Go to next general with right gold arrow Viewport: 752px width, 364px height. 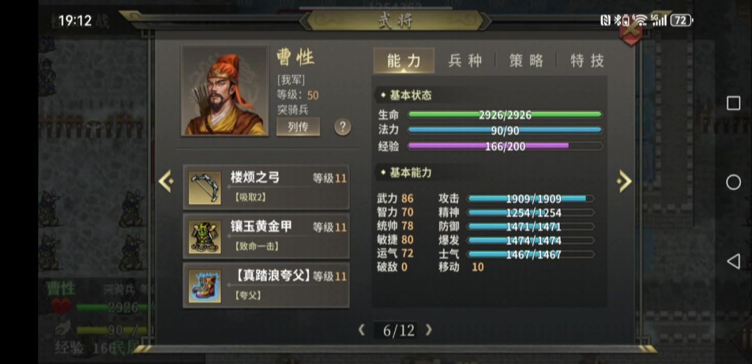pos(625,181)
